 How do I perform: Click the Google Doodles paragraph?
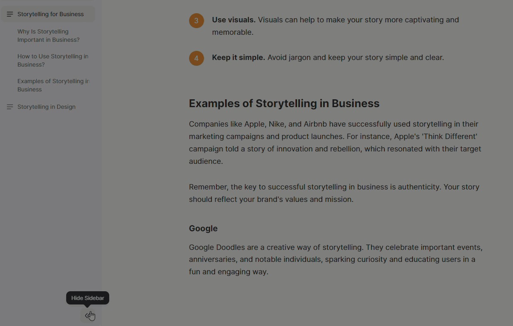pyautogui.click(x=335, y=259)
